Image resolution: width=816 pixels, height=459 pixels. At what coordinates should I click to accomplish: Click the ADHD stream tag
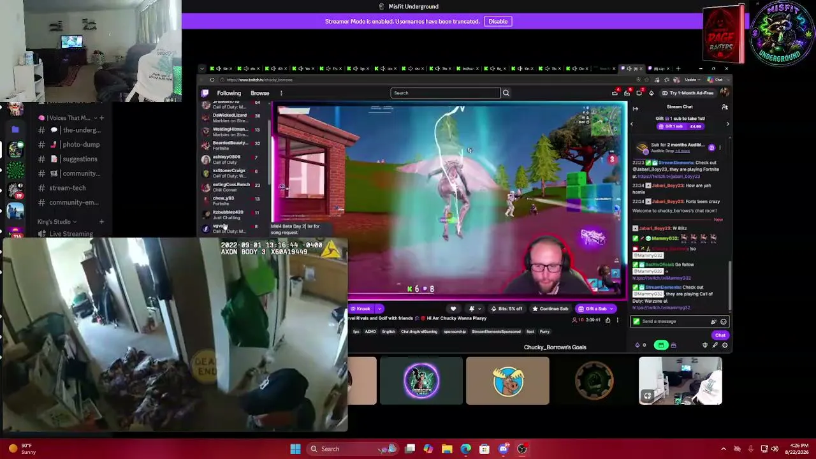pyautogui.click(x=370, y=331)
